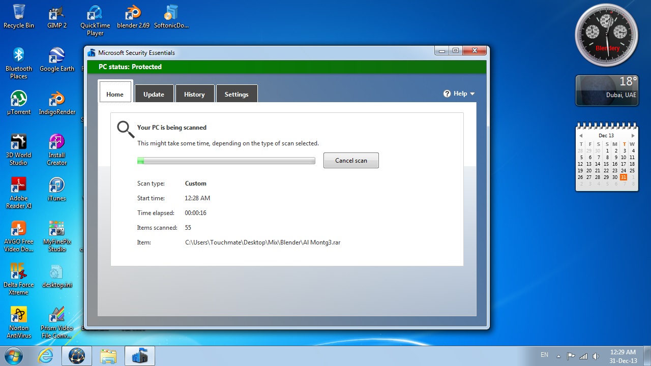
Task: Select IndigoRender desktop icon
Action: click(57, 103)
